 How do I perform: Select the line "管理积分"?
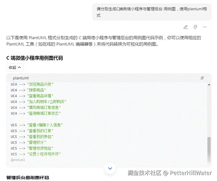[28, 143]
